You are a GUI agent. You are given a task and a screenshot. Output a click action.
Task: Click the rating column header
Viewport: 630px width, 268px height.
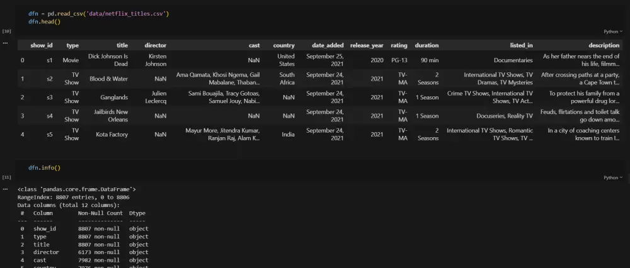pos(399,45)
